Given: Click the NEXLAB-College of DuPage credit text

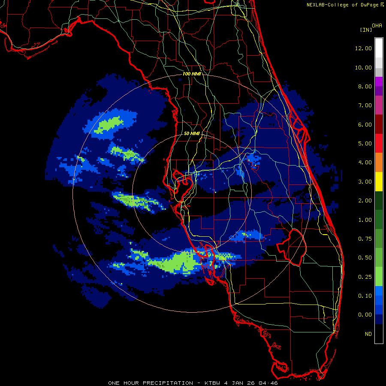Looking at the screenshot, I should click(343, 5).
